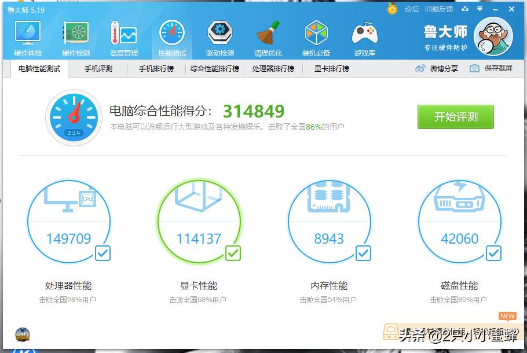This screenshot has width=527, height=353.
Task: Open the 游戏库 game library
Action: tap(364, 36)
